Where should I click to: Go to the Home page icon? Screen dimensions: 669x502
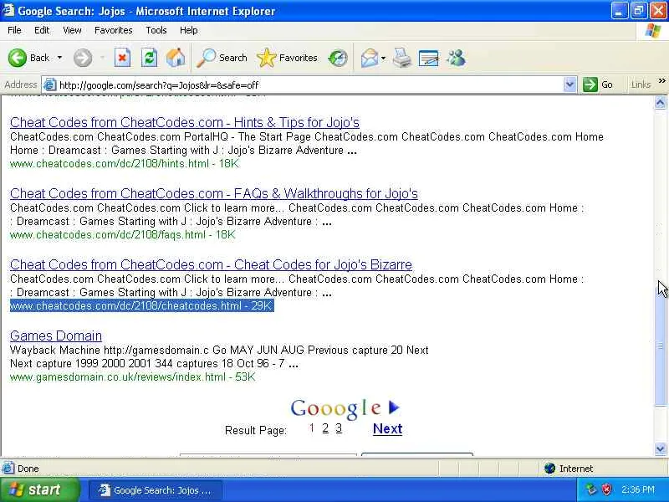point(176,58)
